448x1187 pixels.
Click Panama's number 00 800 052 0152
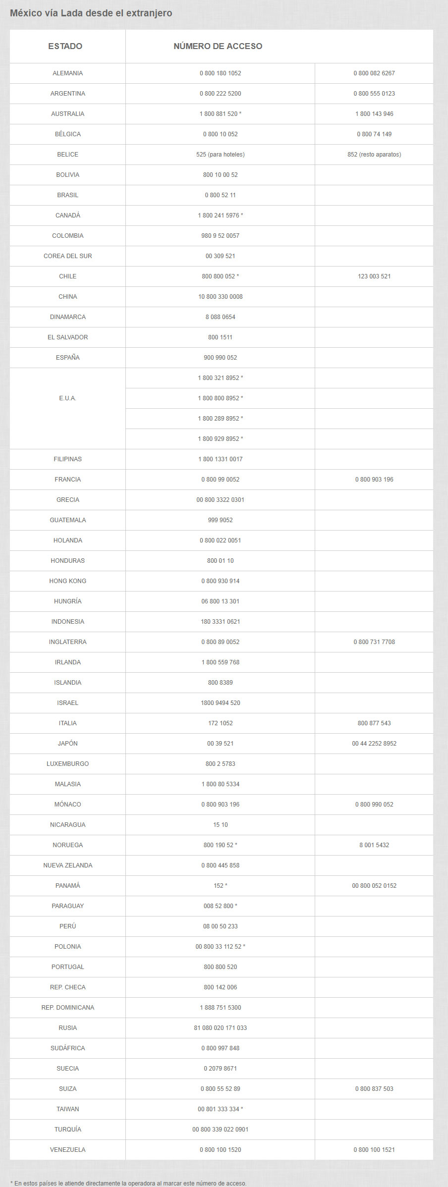374,886
